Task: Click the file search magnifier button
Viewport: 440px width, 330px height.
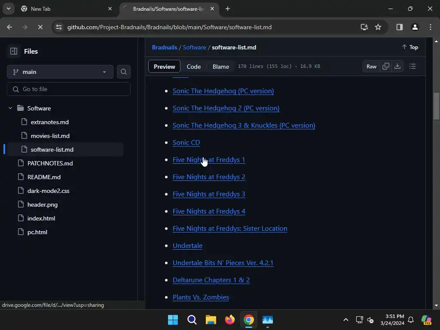Action: [x=123, y=72]
